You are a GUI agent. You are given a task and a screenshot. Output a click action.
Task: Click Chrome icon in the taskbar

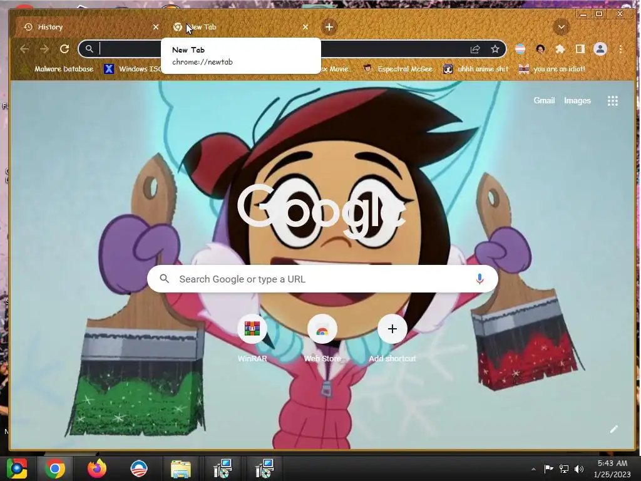(55, 468)
